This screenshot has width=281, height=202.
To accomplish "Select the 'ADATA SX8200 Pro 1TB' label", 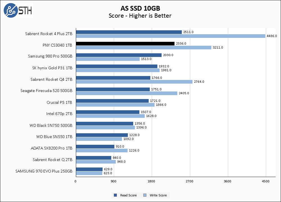I will pos(52,148).
